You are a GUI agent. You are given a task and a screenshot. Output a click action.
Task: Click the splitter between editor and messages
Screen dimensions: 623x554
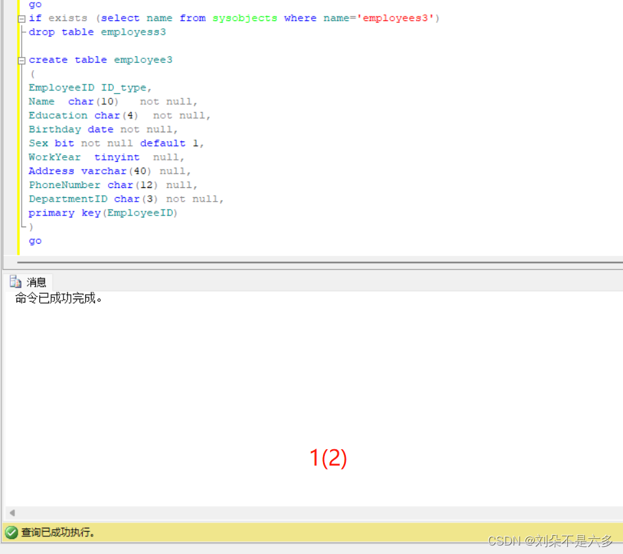(314, 270)
